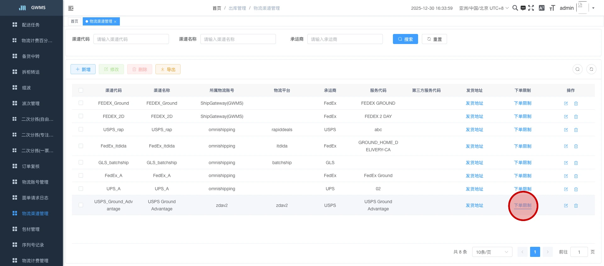Open the header search magnifier icon
Viewport: 604px width, 266px height.
pos(515,8)
